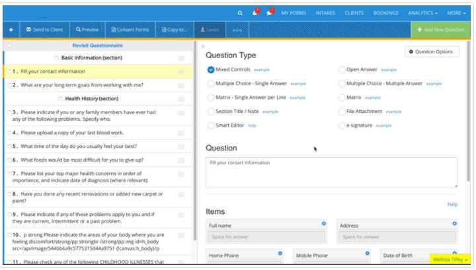
Task: Select the Matrix question type radio
Action: point(342,98)
